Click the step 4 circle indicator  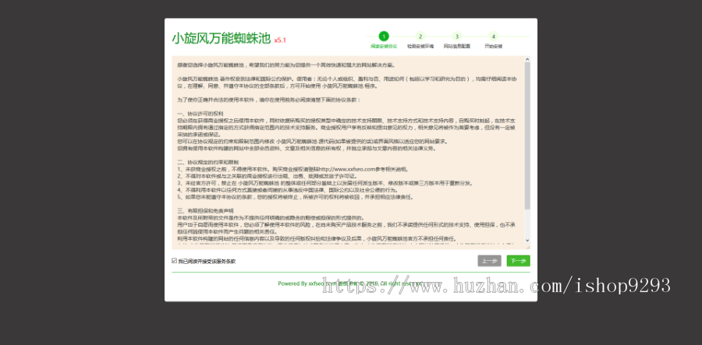493,36
